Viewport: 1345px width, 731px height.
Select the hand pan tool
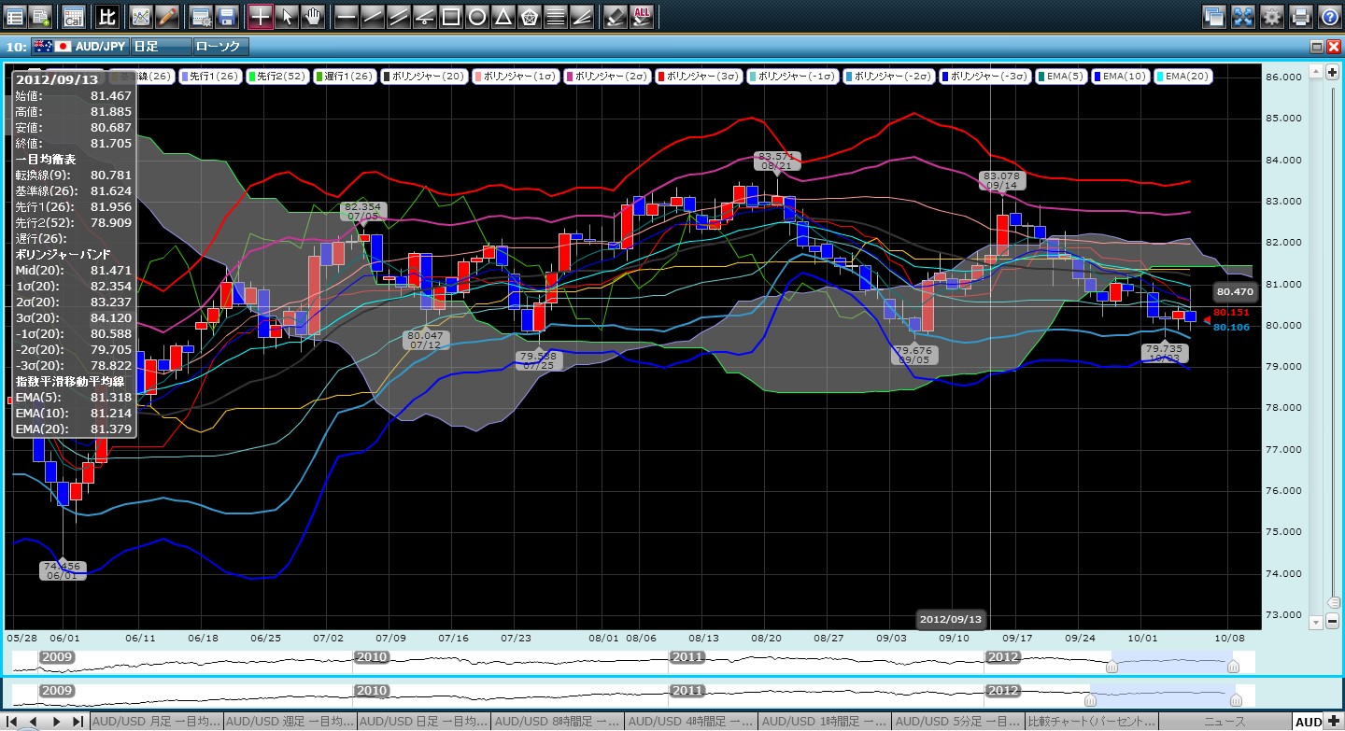pyautogui.click(x=313, y=16)
